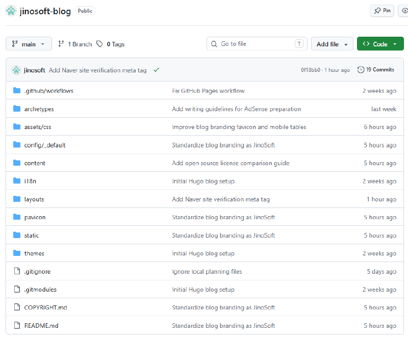Open the green Code dropdown button
Image resolution: width=408 pixels, height=337 pixels.
(380, 44)
